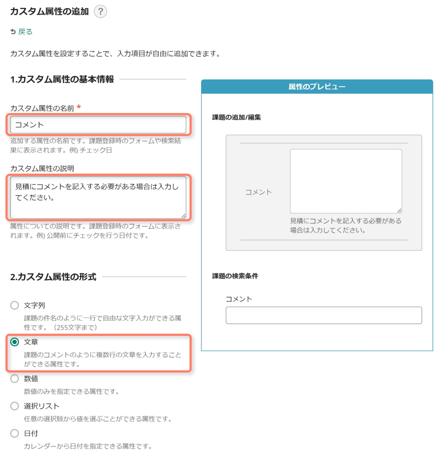The height and width of the screenshot is (460, 437).
Task: Click the preview コメント textarea
Action: click(x=346, y=181)
